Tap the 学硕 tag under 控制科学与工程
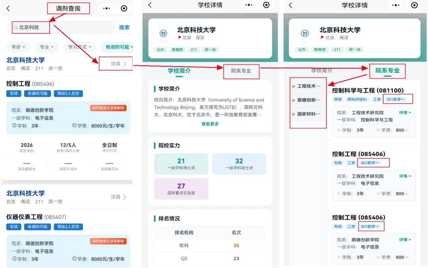The height and width of the screenshot is (268, 428). coord(338,99)
